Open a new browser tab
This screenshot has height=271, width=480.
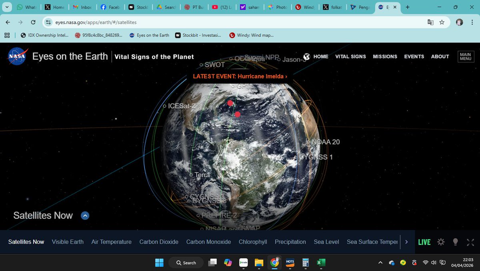coord(408,7)
